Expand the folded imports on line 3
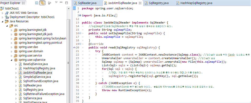The image size is (251, 103). point(80,16)
